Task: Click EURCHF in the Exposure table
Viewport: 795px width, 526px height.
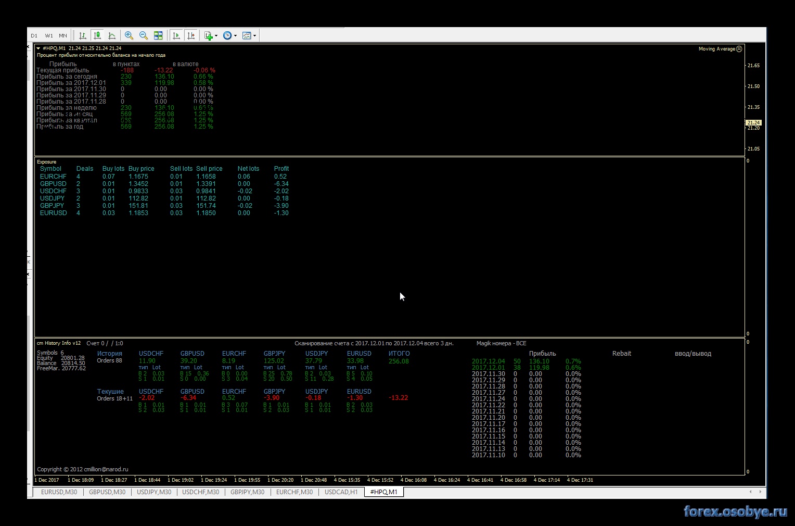Action: (53, 177)
